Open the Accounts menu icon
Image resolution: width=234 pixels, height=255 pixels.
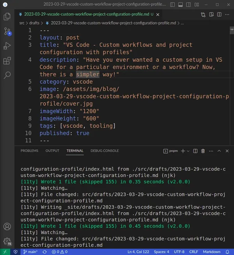tap(7, 226)
